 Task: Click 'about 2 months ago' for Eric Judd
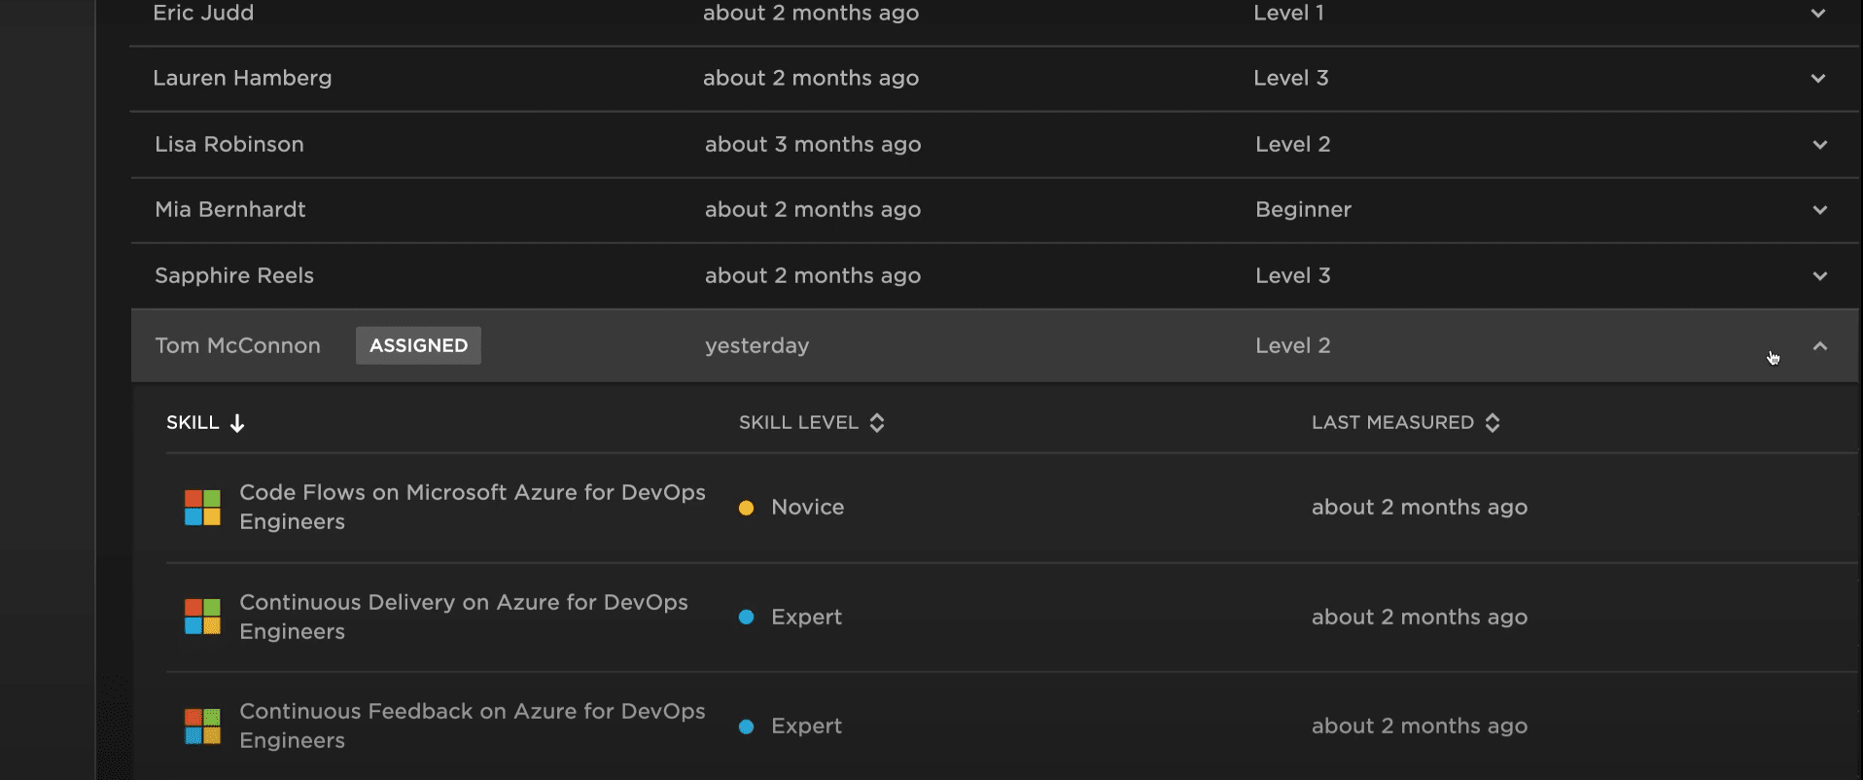point(811,13)
